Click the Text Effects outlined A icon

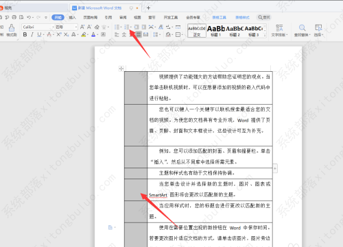(73, 34)
